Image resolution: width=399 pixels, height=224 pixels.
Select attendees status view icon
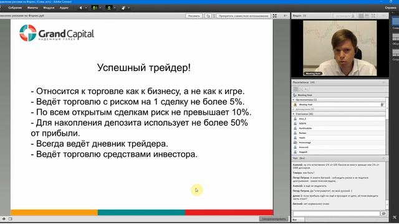point(306,89)
